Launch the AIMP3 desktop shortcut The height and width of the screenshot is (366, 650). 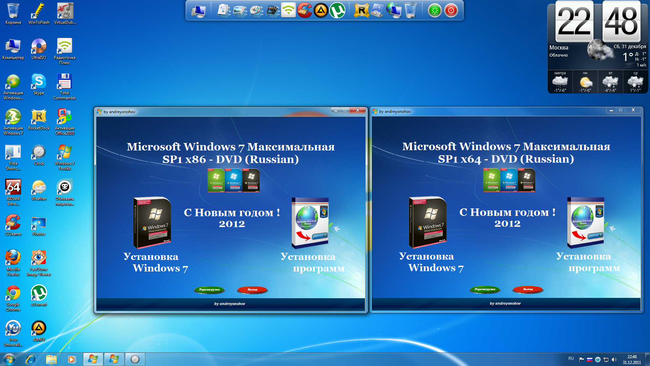tap(39, 331)
